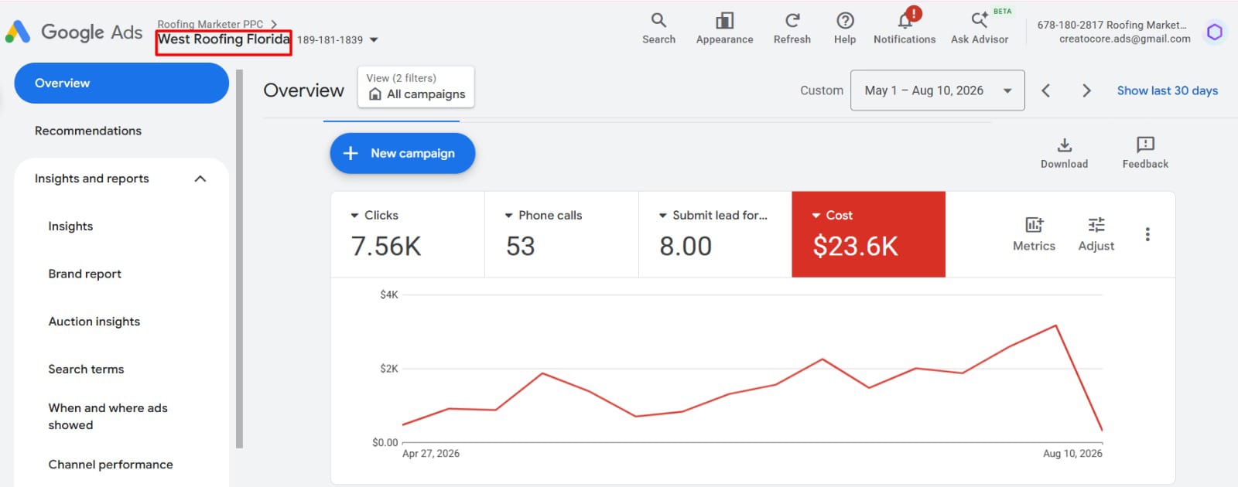Click the account ID 189-181-1839
This screenshot has width=1238, height=487.
(x=330, y=40)
